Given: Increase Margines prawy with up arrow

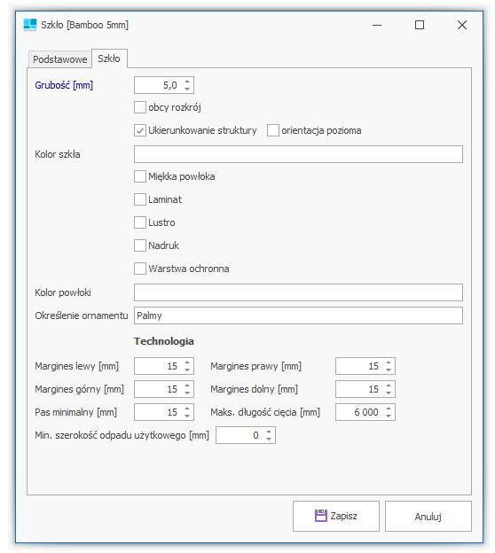Looking at the screenshot, I should coord(389,362).
